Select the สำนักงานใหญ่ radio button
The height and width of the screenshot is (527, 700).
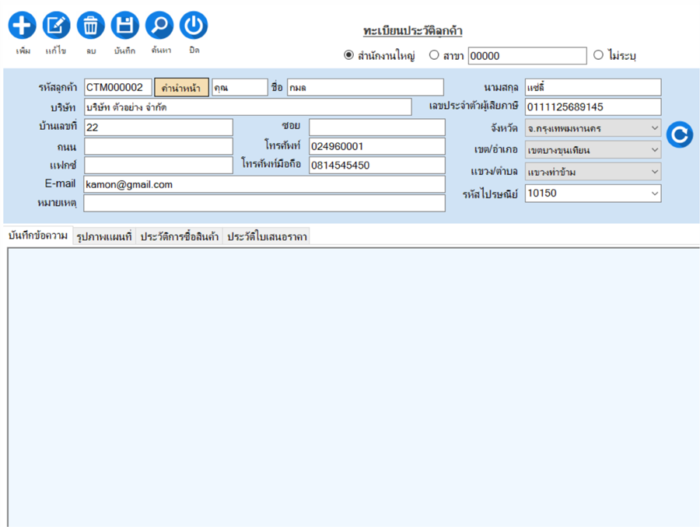[x=348, y=55]
